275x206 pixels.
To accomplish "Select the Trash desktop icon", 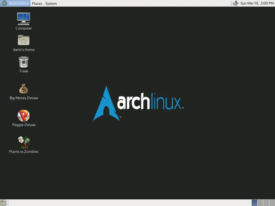I will tap(24, 64).
